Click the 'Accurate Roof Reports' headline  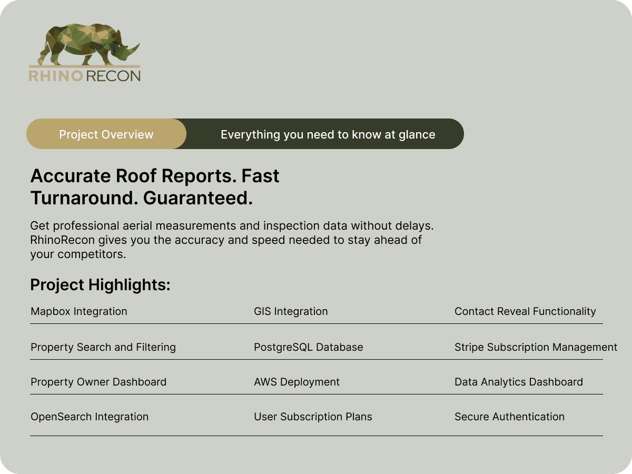(155, 187)
